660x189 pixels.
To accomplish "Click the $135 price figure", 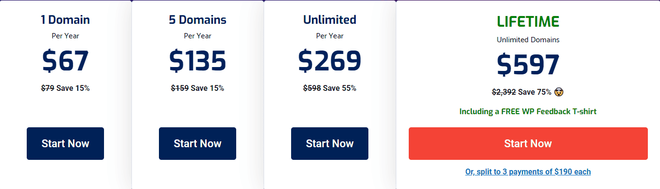I will [197, 61].
